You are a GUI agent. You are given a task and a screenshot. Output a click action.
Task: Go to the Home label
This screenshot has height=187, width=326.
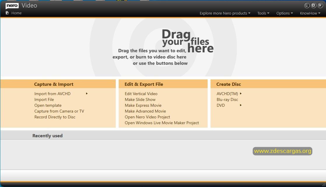pos(16,13)
